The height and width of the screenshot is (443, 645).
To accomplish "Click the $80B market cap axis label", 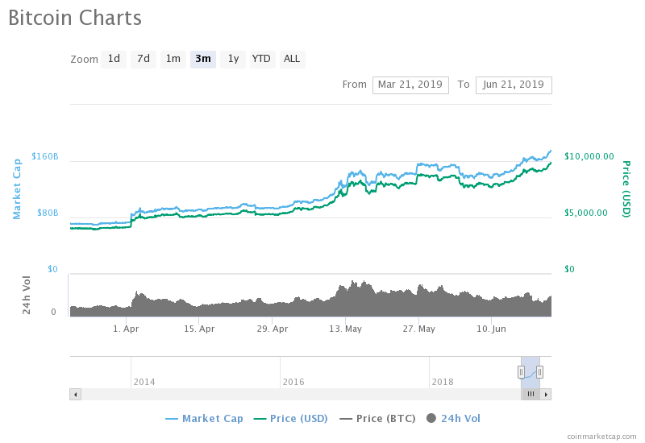I will (x=48, y=213).
